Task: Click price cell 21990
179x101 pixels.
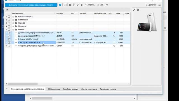Action: click(120, 42)
